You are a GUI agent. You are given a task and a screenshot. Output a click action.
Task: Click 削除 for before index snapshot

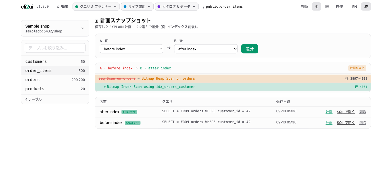coord(363,123)
